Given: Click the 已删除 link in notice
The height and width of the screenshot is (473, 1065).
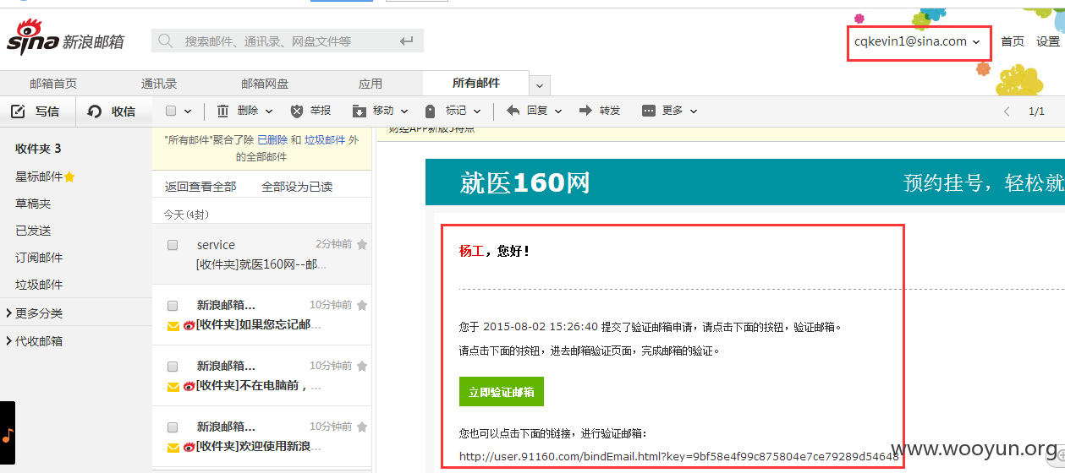Looking at the screenshot, I should tap(272, 140).
